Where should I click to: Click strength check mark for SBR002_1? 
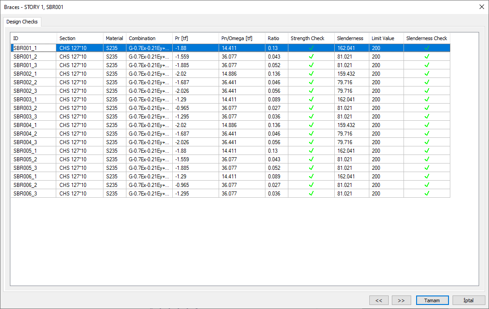coord(311,73)
